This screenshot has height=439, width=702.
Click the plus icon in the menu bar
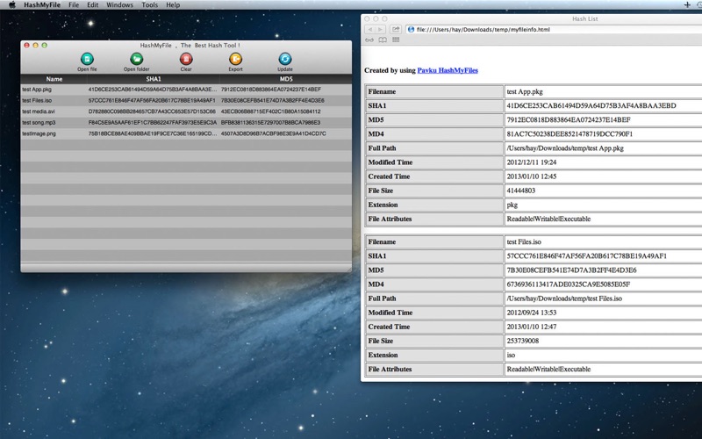(x=687, y=5)
